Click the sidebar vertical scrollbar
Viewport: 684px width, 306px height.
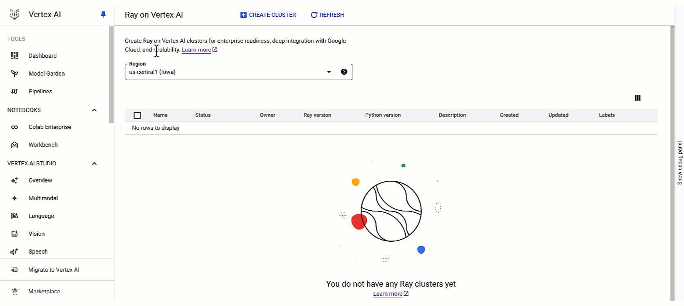[111, 74]
